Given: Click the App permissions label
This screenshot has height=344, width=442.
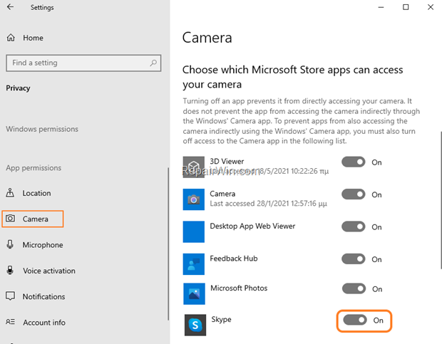Looking at the screenshot, I should [x=34, y=168].
